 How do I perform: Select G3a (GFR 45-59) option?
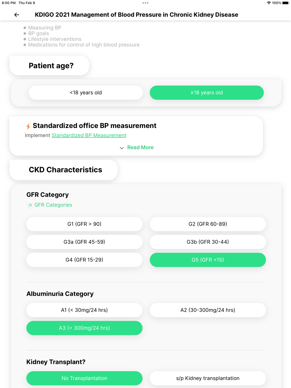(84, 242)
